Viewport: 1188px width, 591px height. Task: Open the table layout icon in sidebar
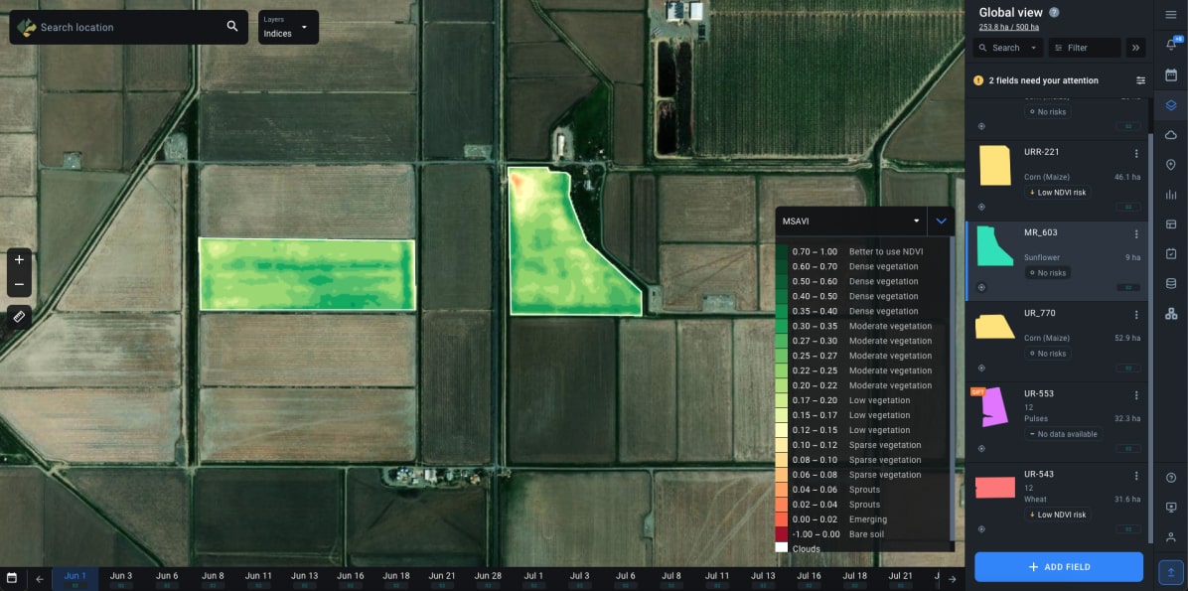(x=1170, y=224)
